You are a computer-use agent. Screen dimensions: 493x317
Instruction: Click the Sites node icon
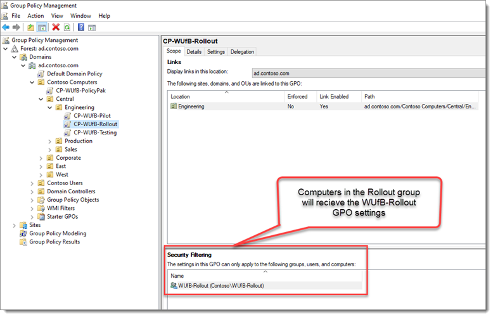[x=23, y=225]
